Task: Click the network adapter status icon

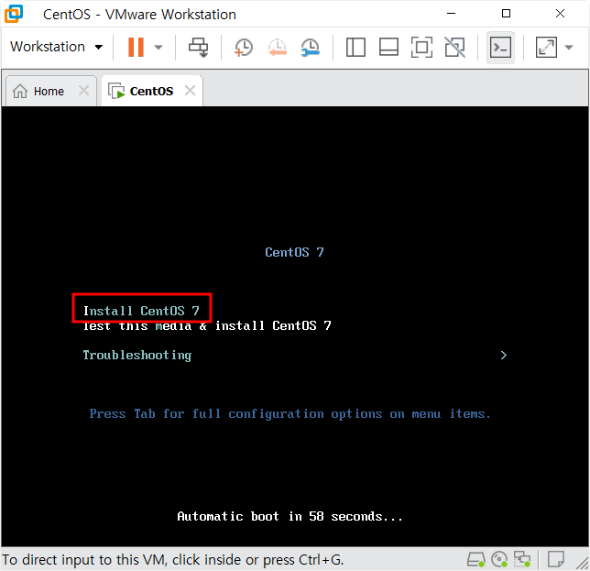Action: point(522,559)
